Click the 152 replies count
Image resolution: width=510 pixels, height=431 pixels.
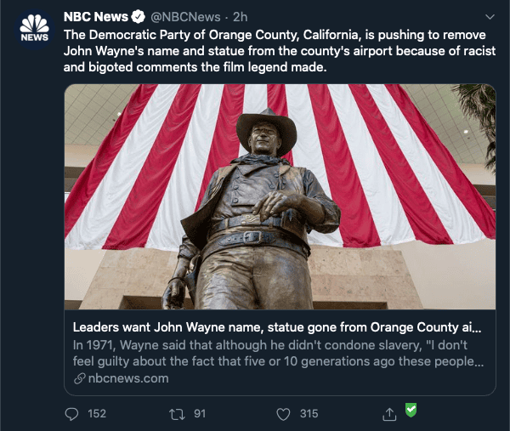[x=97, y=414]
